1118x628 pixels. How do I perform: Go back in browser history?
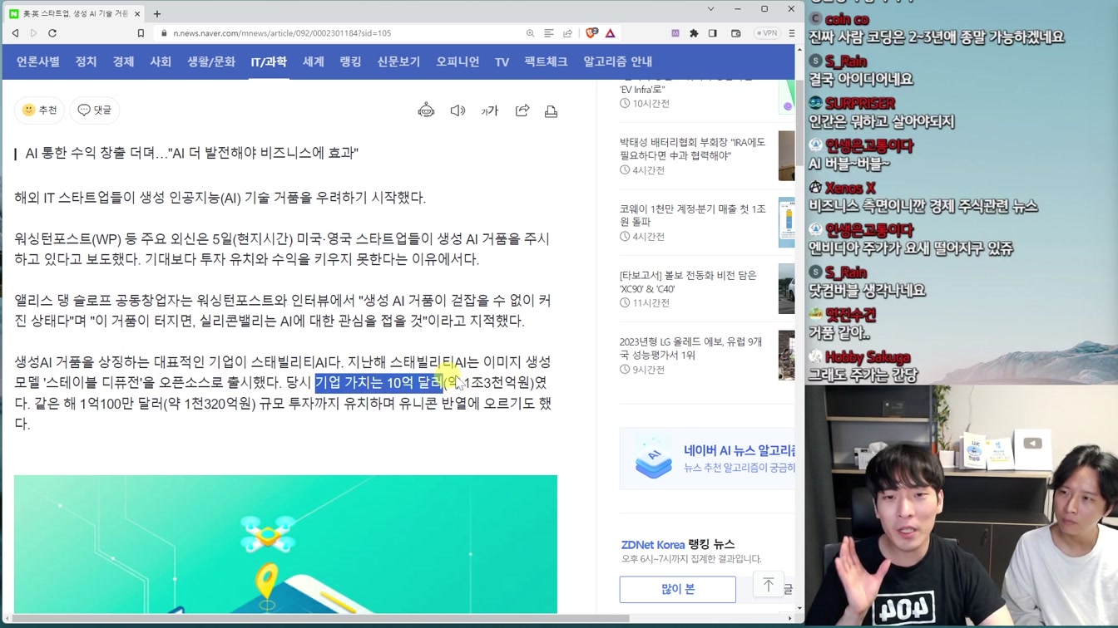[x=15, y=33]
